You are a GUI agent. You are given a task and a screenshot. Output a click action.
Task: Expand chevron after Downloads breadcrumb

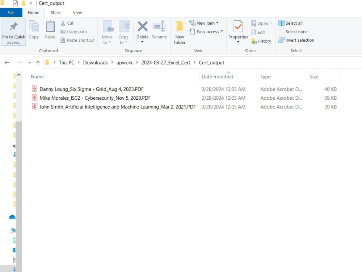112,62
